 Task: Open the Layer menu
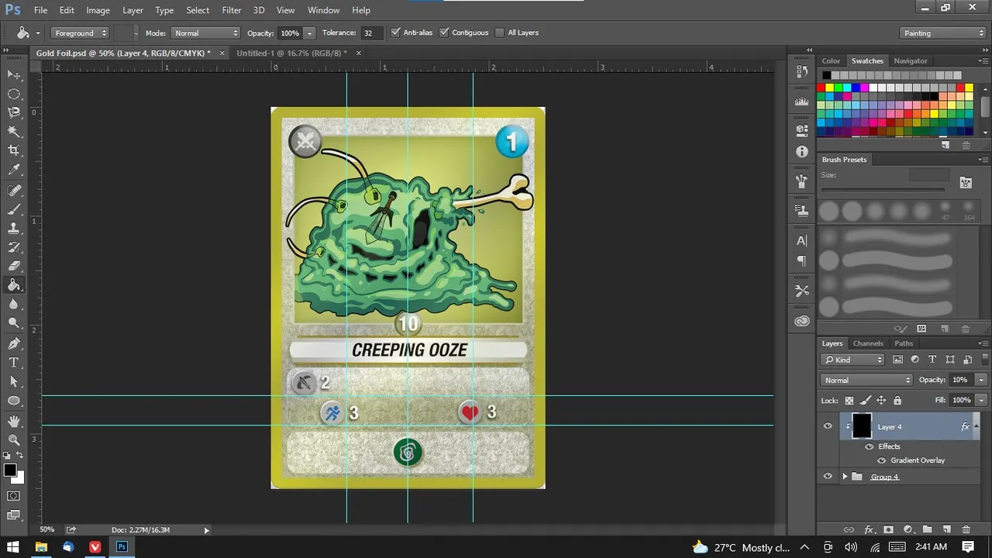(x=133, y=10)
